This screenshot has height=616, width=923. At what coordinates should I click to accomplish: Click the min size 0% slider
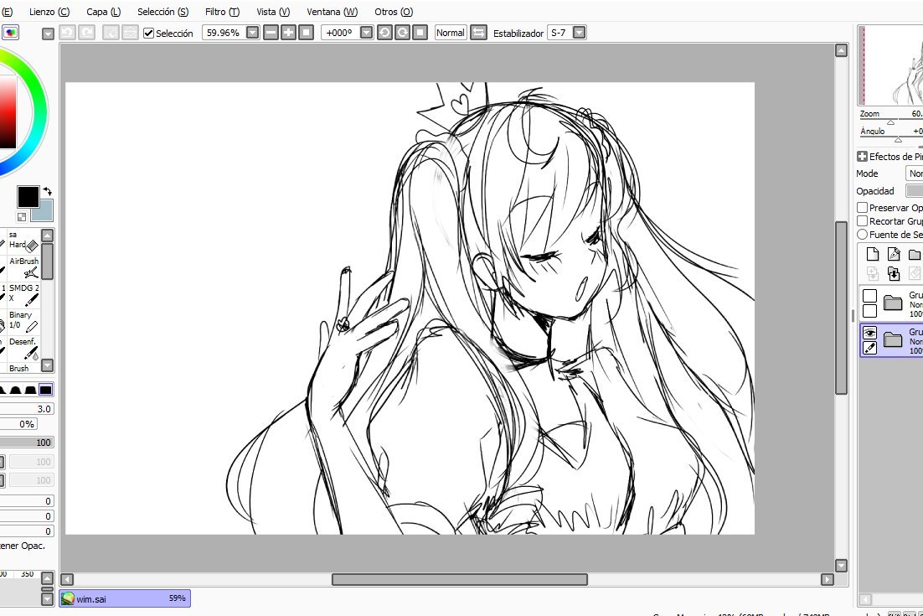tap(18, 424)
